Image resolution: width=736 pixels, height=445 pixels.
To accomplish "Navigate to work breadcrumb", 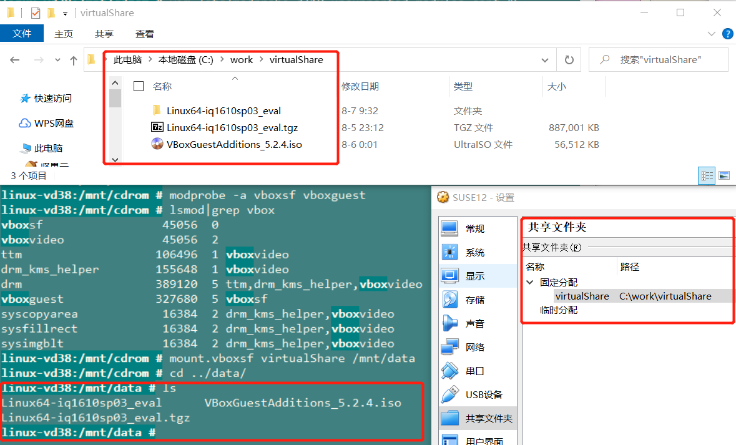I will click(242, 60).
